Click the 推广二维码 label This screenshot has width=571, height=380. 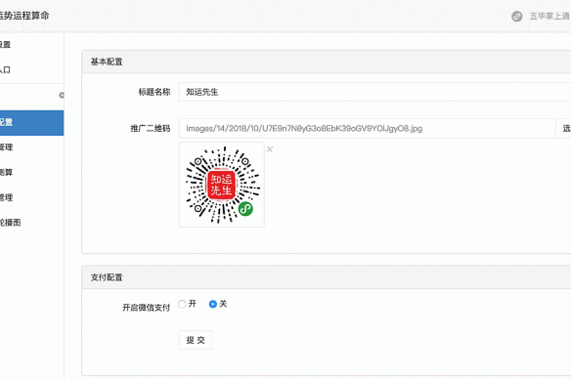(150, 129)
